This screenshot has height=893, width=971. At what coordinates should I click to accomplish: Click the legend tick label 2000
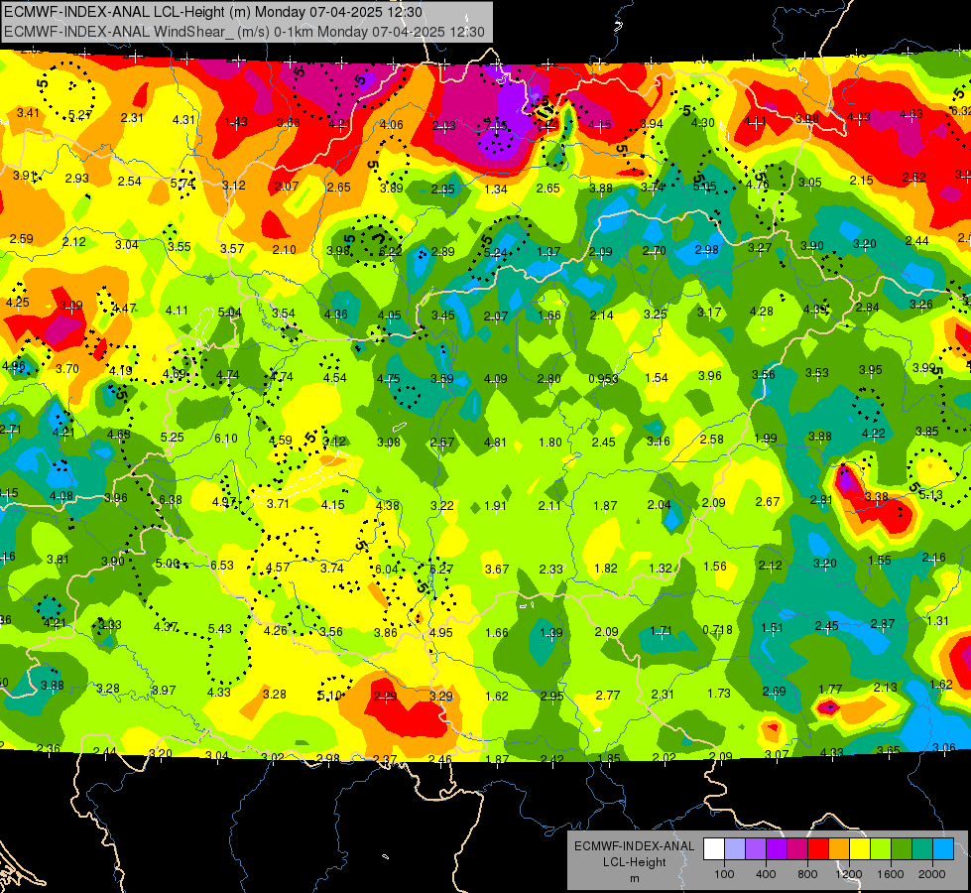pyautogui.click(x=931, y=874)
